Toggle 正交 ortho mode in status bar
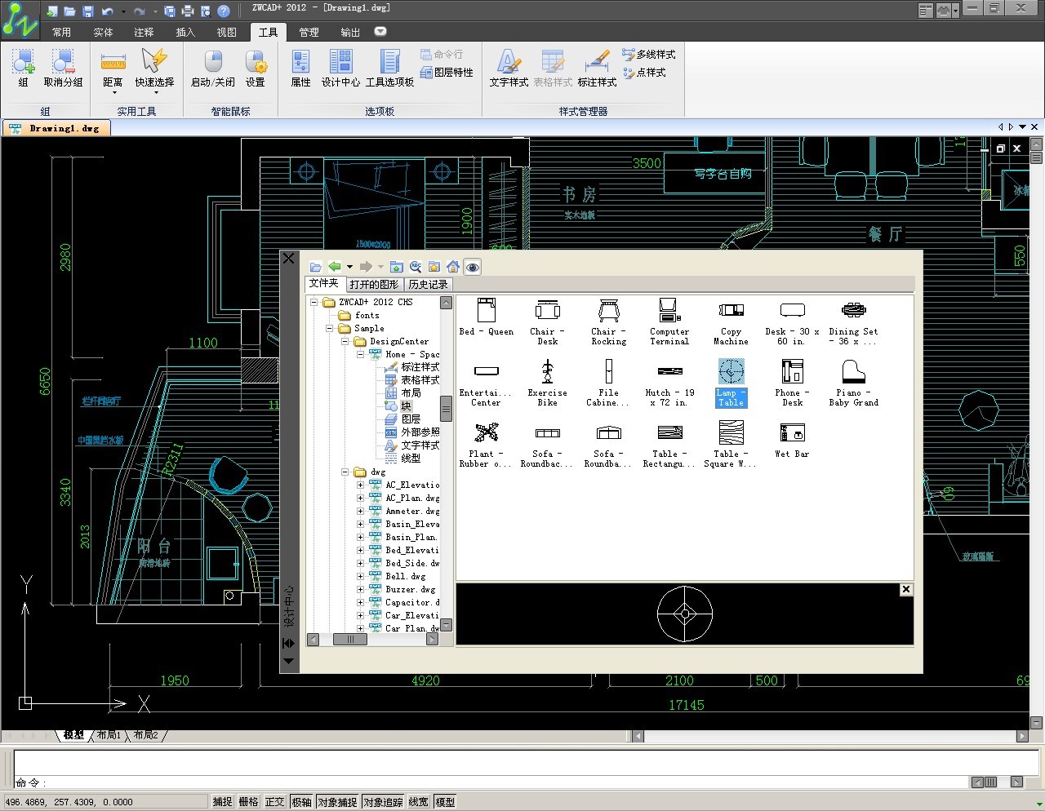1045x811 pixels. tap(274, 802)
